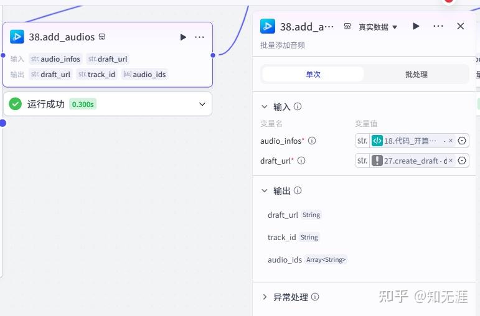Click the draft_url value field 27.create_draft
This screenshot has width=480, height=316.
coord(412,160)
